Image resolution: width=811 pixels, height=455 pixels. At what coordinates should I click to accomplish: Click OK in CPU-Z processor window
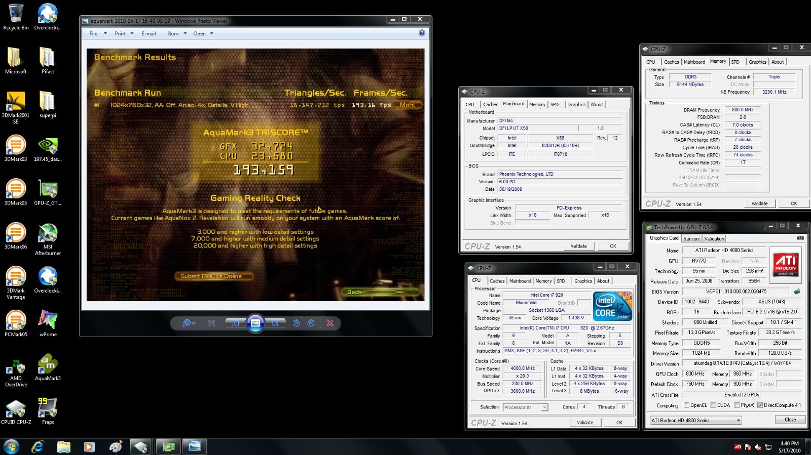click(x=619, y=423)
